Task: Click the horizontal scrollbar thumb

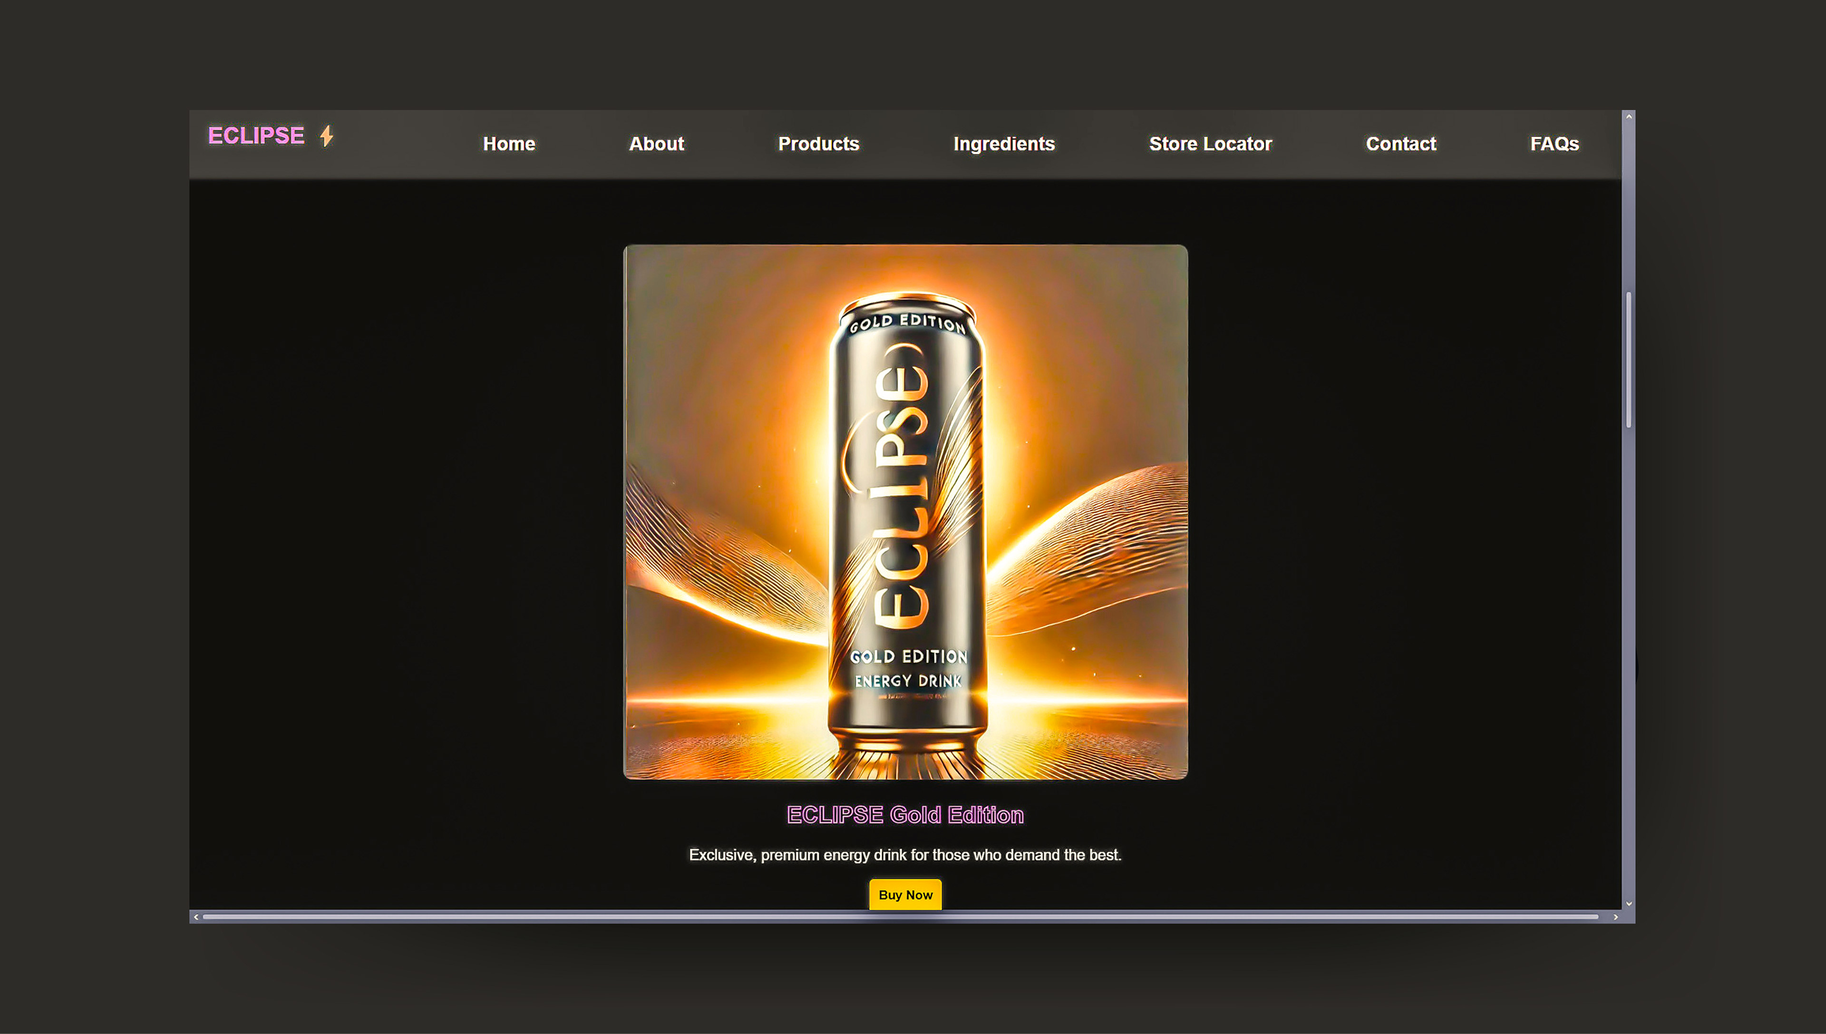Action: 900,917
